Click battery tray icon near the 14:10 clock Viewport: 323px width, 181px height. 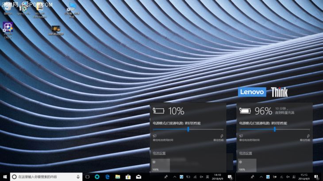tap(188, 177)
